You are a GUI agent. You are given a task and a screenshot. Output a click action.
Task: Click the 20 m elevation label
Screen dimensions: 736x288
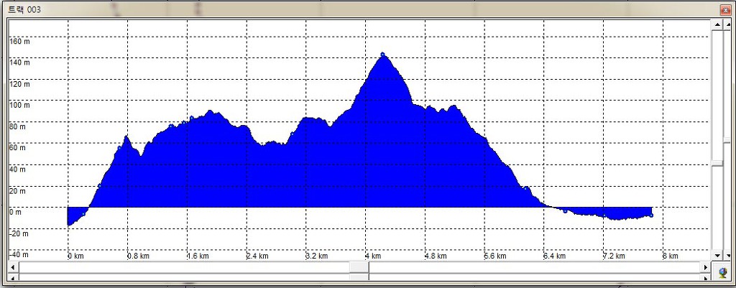(18, 191)
